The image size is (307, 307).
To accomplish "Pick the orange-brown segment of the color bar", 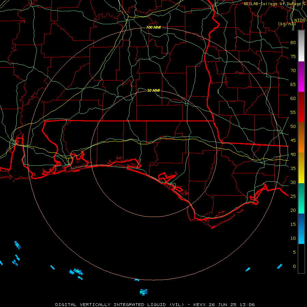I will coord(301,137).
